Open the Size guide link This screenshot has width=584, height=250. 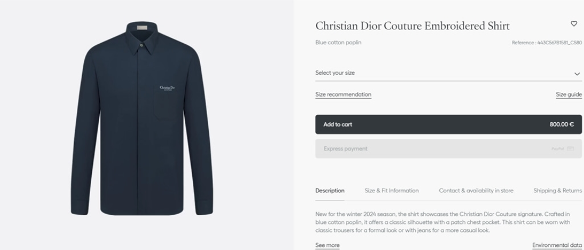[x=569, y=95]
